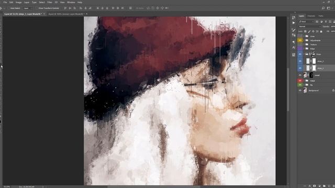Toggle visibility of the red group
The height and width of the screenshot is (188, 335).
[x=300, y=80]
